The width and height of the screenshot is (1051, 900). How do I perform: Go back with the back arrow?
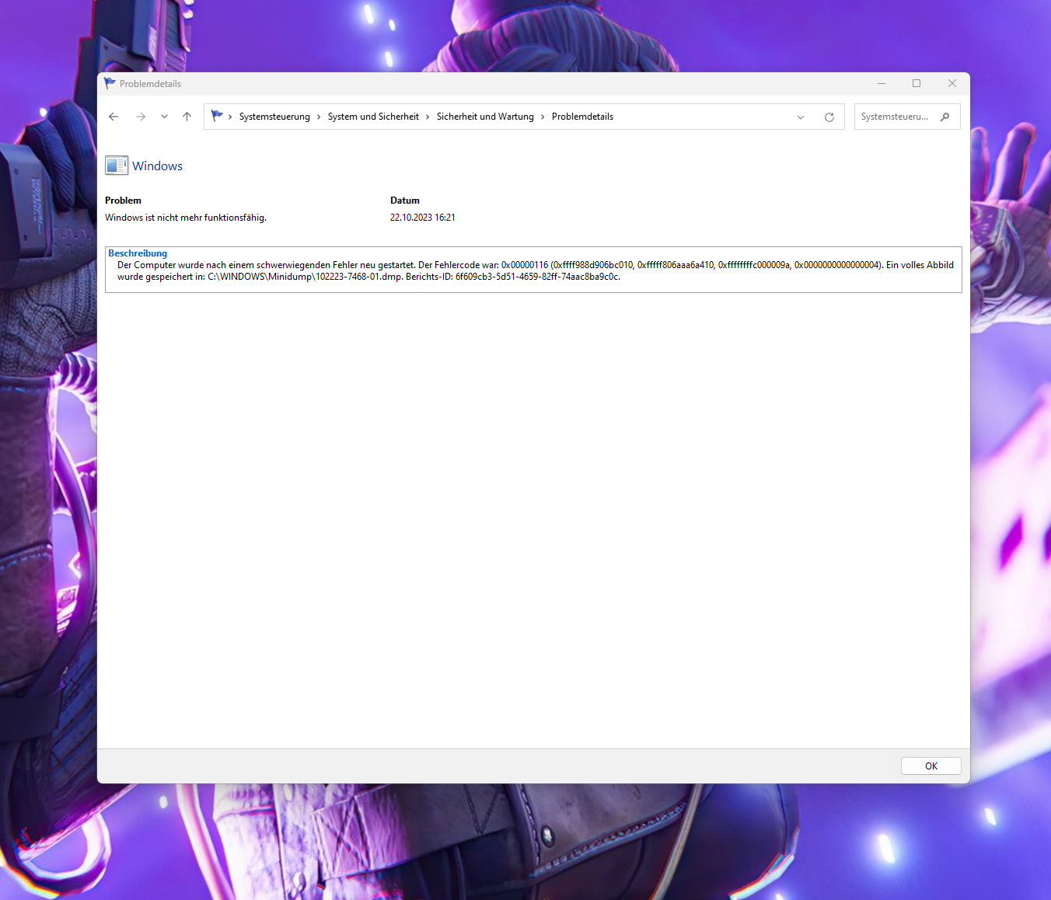(x=113, y=117)
